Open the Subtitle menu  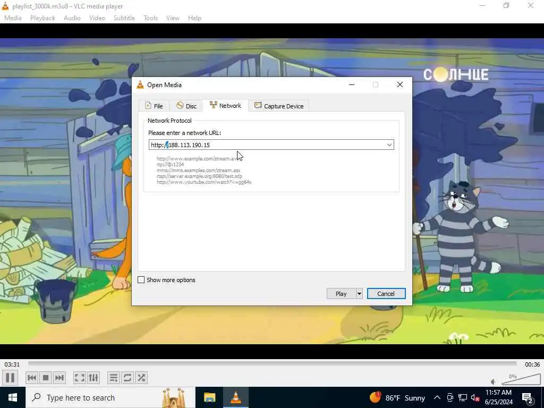pos(124,18)
